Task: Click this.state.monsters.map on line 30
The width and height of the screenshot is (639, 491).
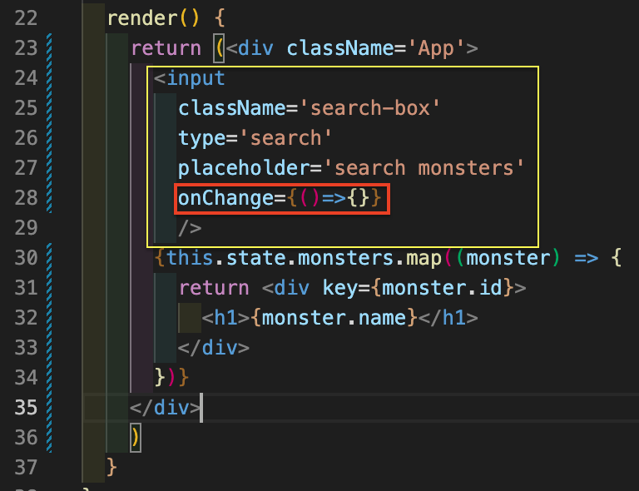Action: point(304,258)
